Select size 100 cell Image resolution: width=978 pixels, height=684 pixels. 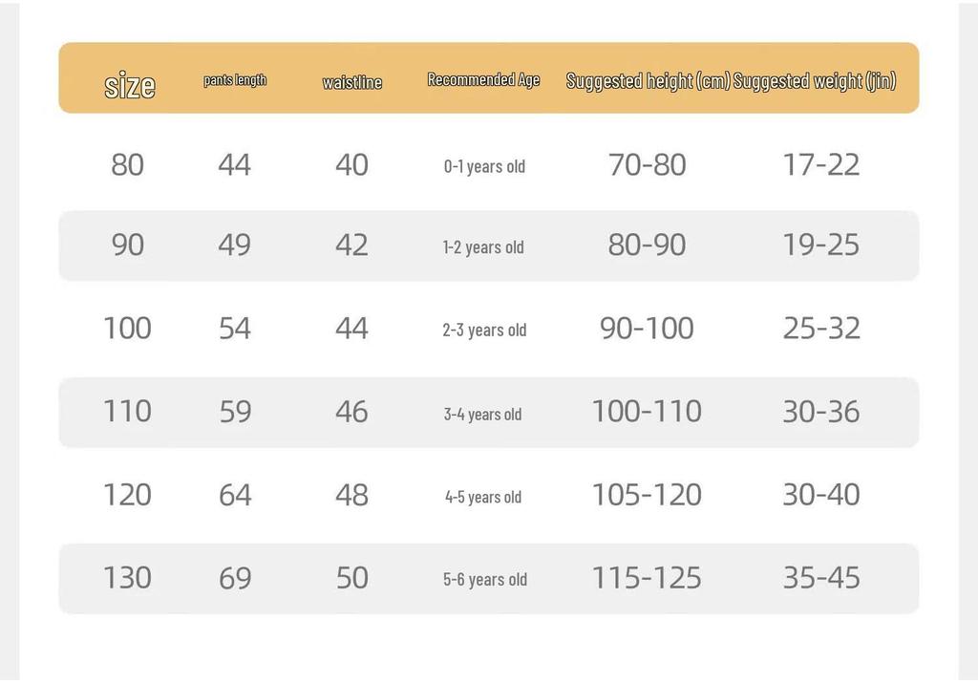point(127,329)
